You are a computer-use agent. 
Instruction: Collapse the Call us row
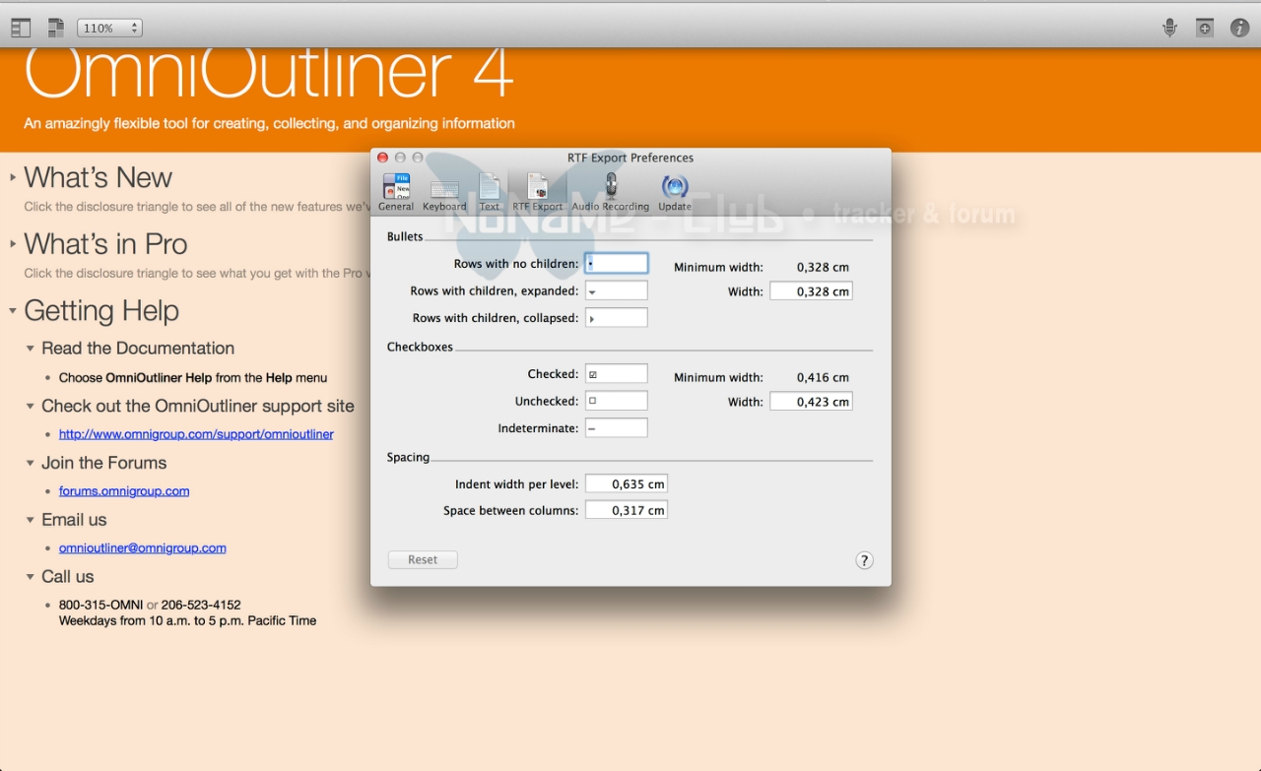pyautogui.click(x=31, y=577)
